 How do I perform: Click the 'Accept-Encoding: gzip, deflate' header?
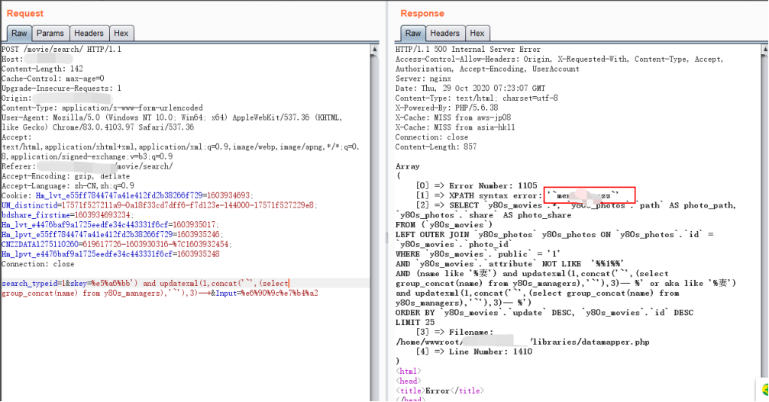(66, 176)
